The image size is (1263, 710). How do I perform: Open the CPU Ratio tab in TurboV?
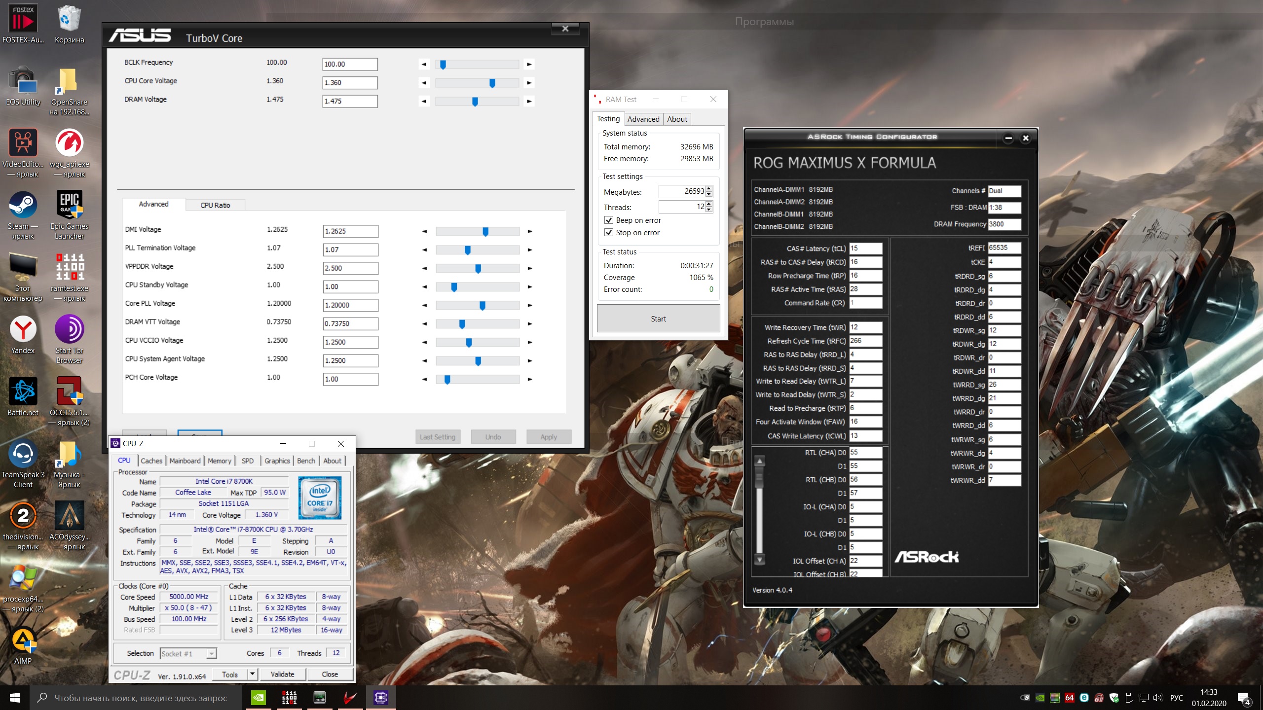[x=215, y=205]
